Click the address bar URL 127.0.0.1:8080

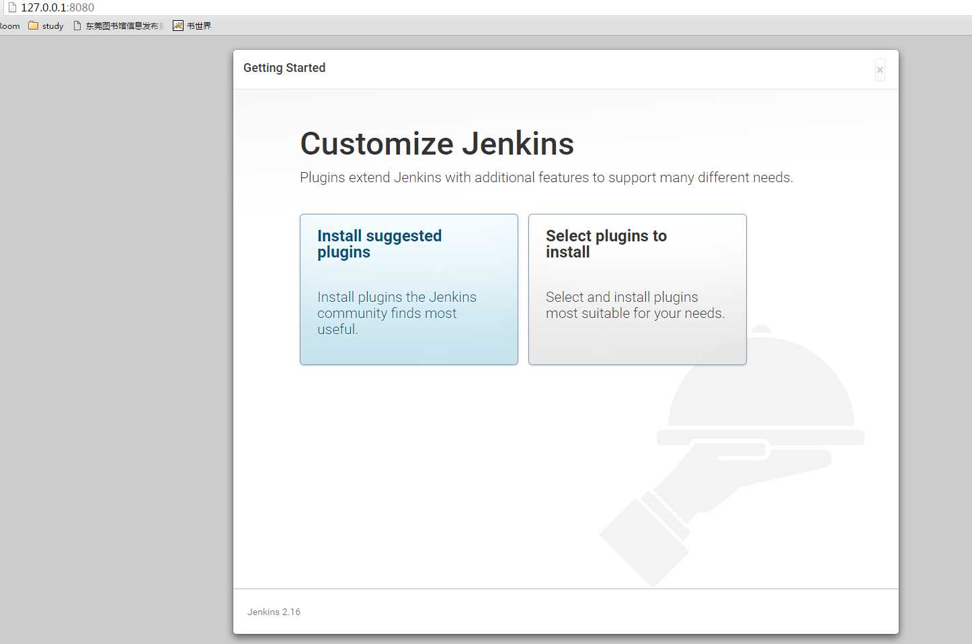click(58, 7)
